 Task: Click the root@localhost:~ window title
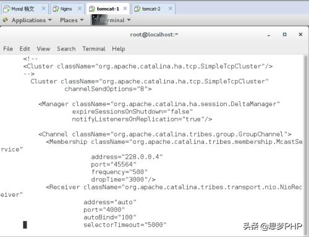(154, 35)
